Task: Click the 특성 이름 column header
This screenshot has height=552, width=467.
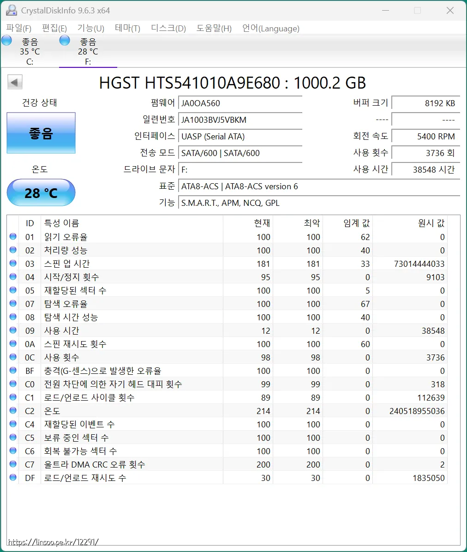Action: 132,223
